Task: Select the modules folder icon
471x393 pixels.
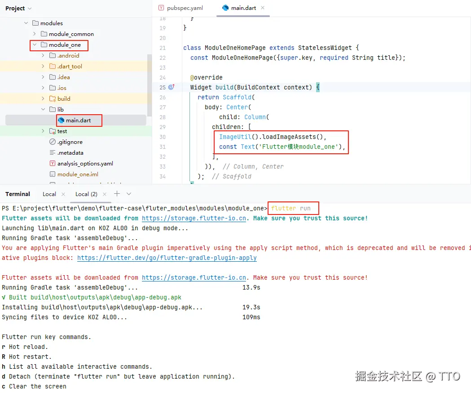Action: [x=35, y=23]
